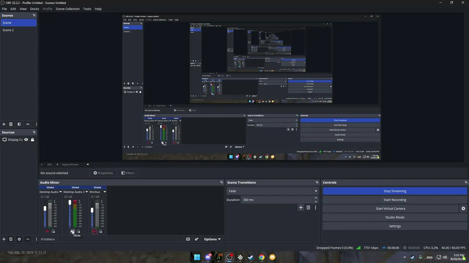
Task: Click the Stop Streaming button
Action: click(395, 191)
